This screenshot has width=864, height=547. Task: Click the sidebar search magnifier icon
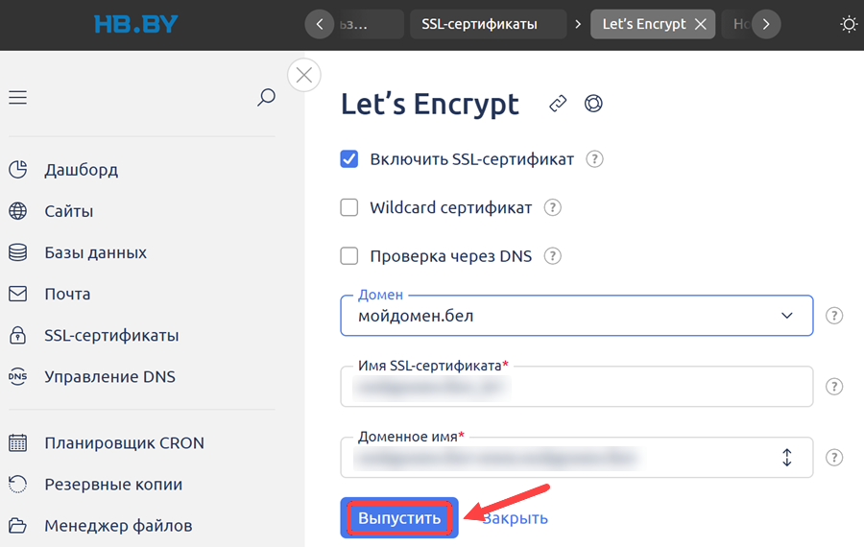[266, 98]
